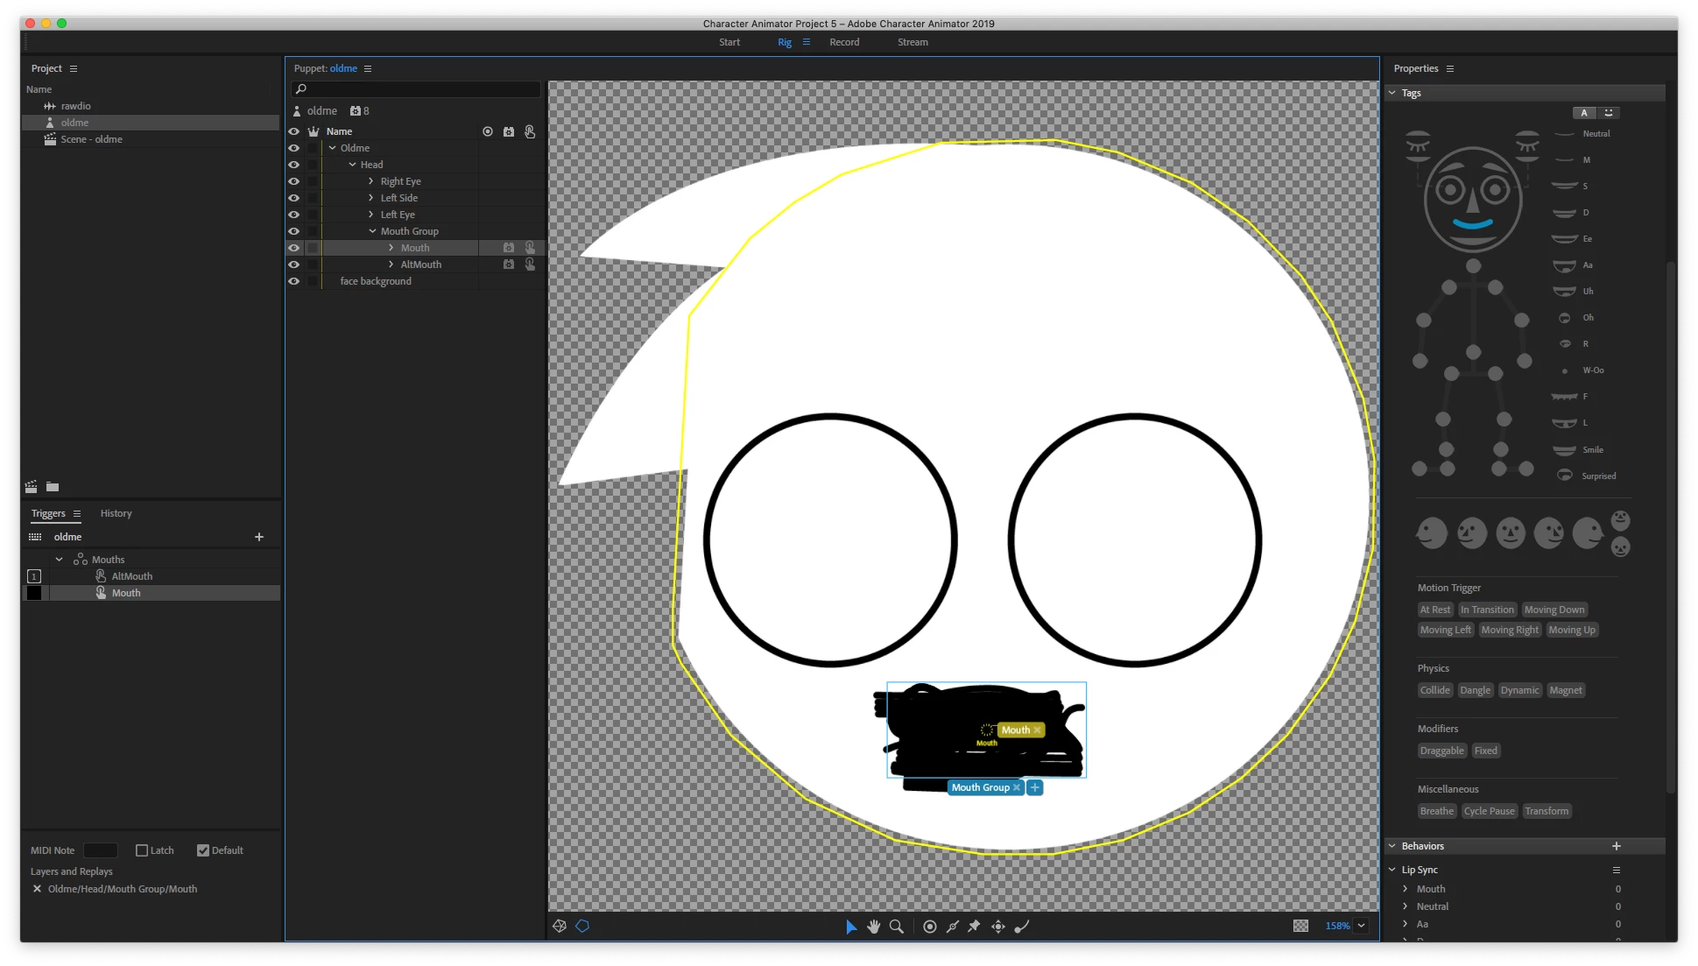Screen dimensions: 1698x966
Task: Open the History panel tab
Action: coord(116,513)
